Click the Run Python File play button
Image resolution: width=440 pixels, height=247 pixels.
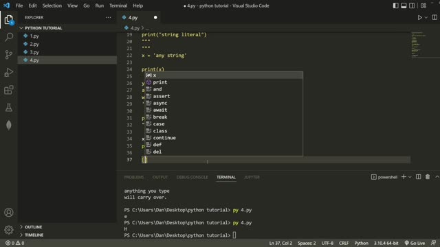pyautogui.click(x=419, y=17)
